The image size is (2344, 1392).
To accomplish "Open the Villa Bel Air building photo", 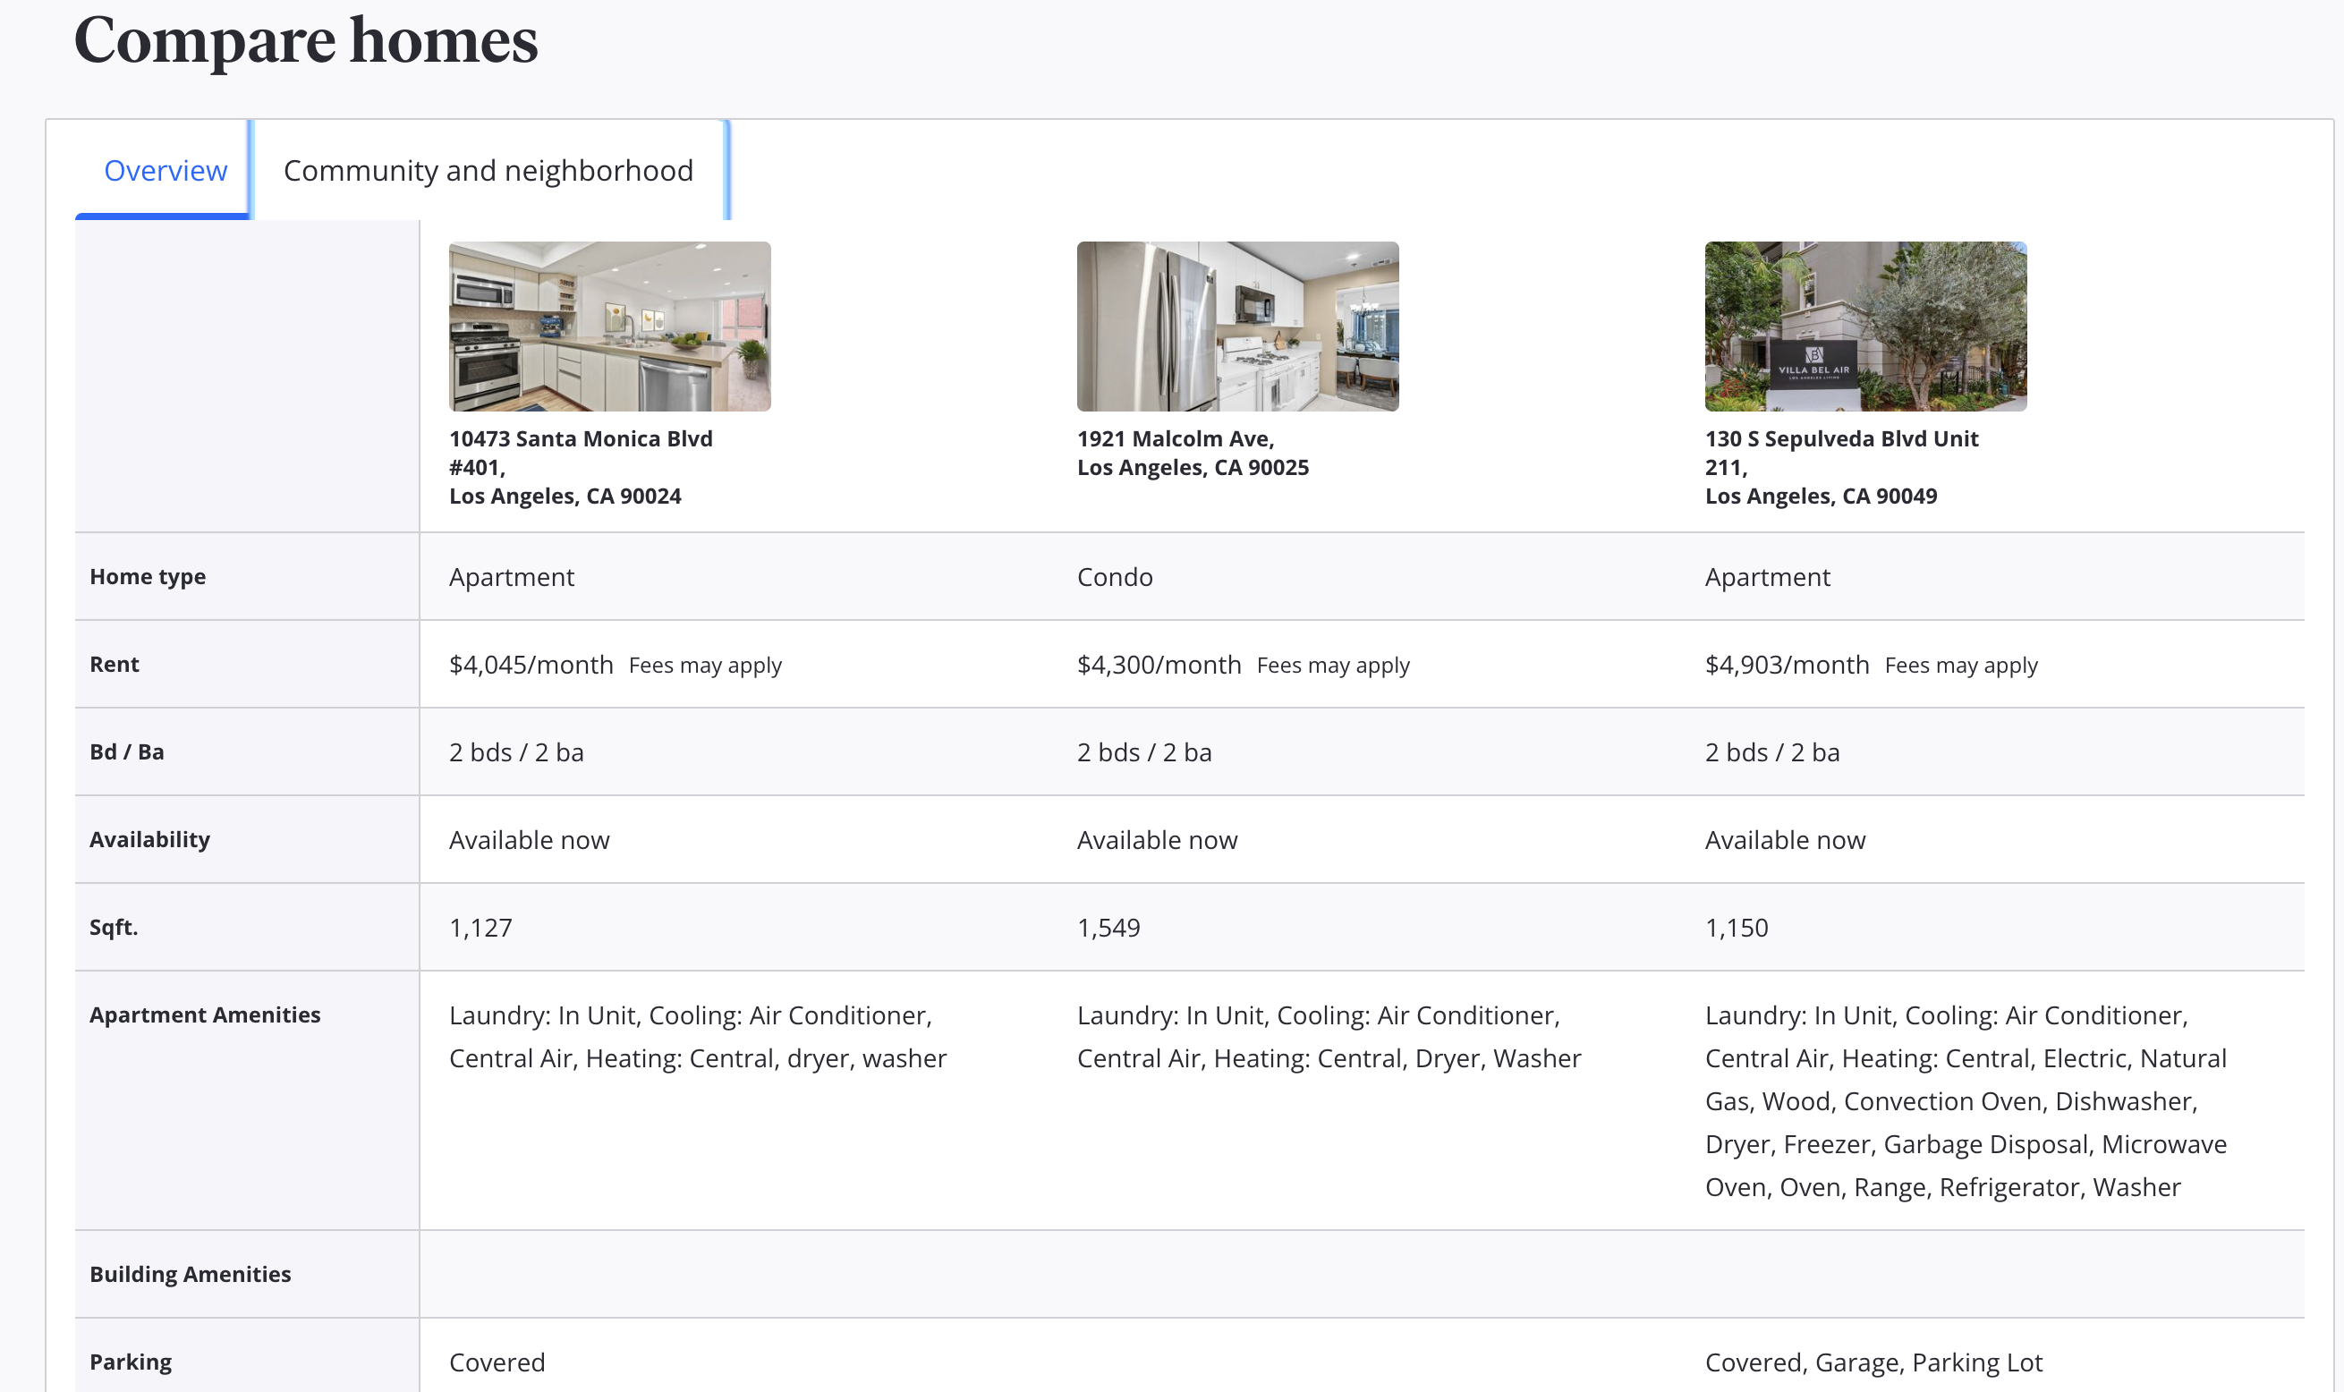I will click(1864, 327).
